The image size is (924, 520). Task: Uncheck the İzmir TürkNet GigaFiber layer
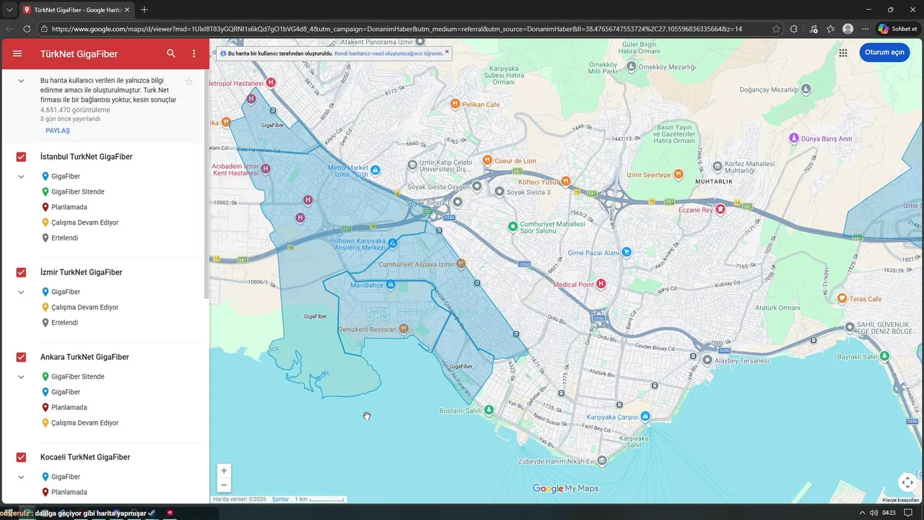tap(21, 272)
